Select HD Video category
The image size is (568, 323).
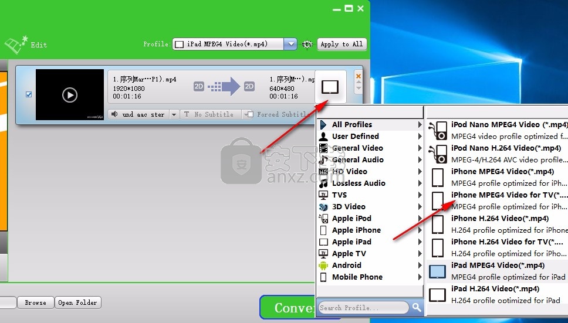point(370,171)
